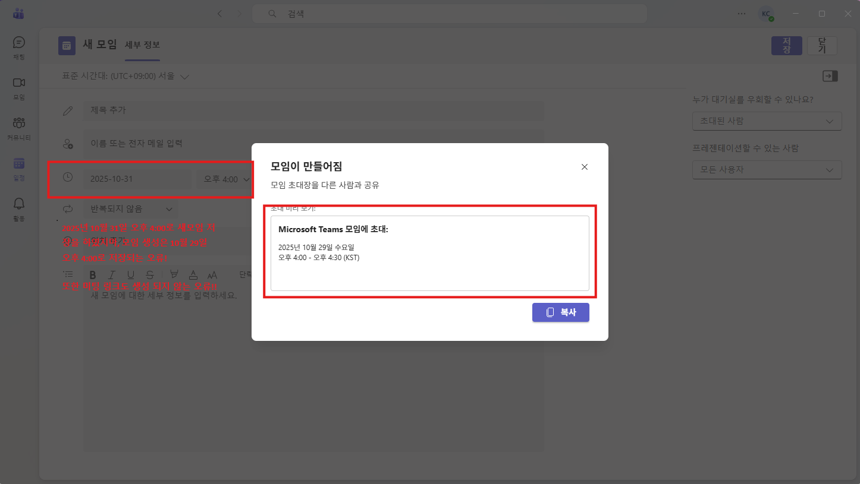The height and width of the screenshot is (484, 860).
Task: Open the text highlight color tool
Action: pyautogui.click(x=174, y=274)
